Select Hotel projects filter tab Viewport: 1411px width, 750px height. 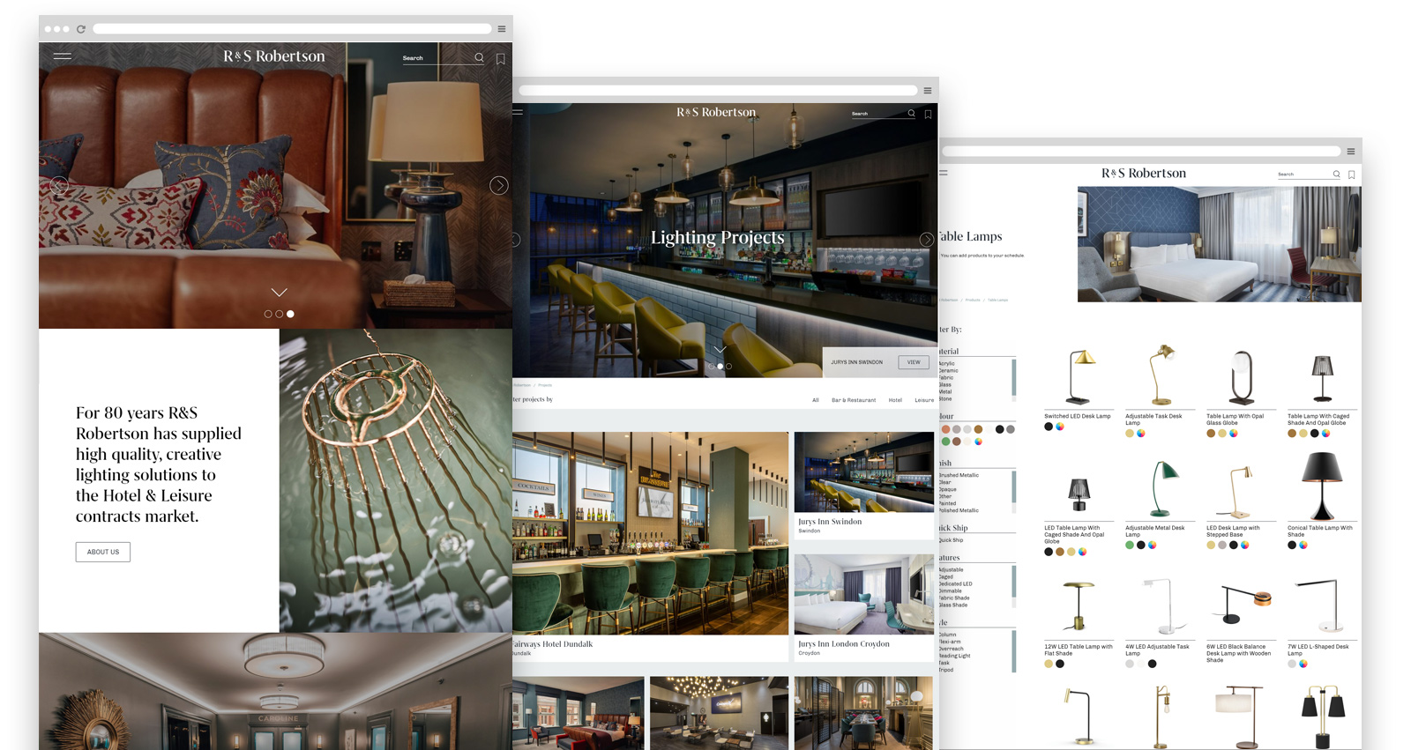(x=895, y=400)
